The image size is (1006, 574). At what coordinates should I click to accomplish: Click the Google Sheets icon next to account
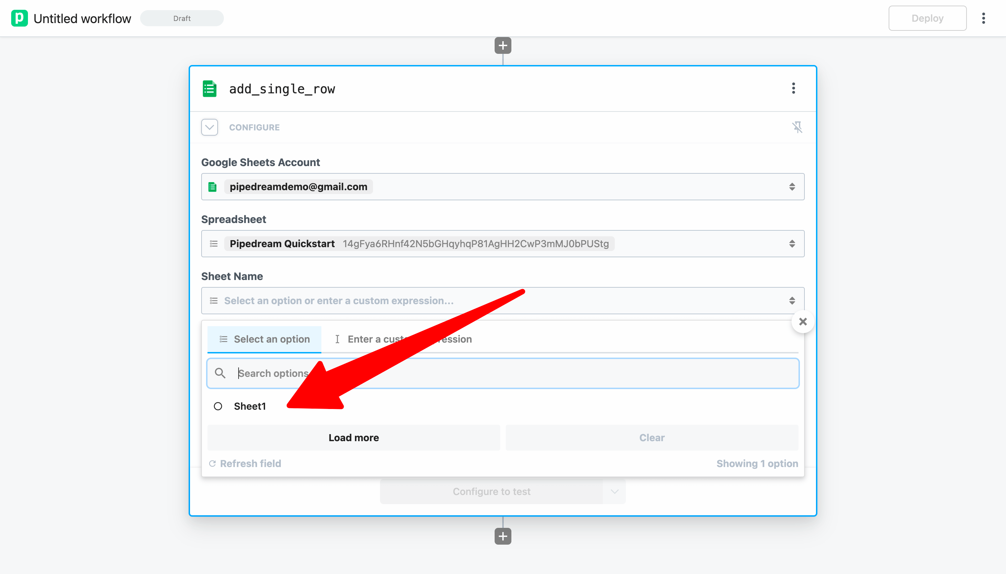tap(213, 186)
